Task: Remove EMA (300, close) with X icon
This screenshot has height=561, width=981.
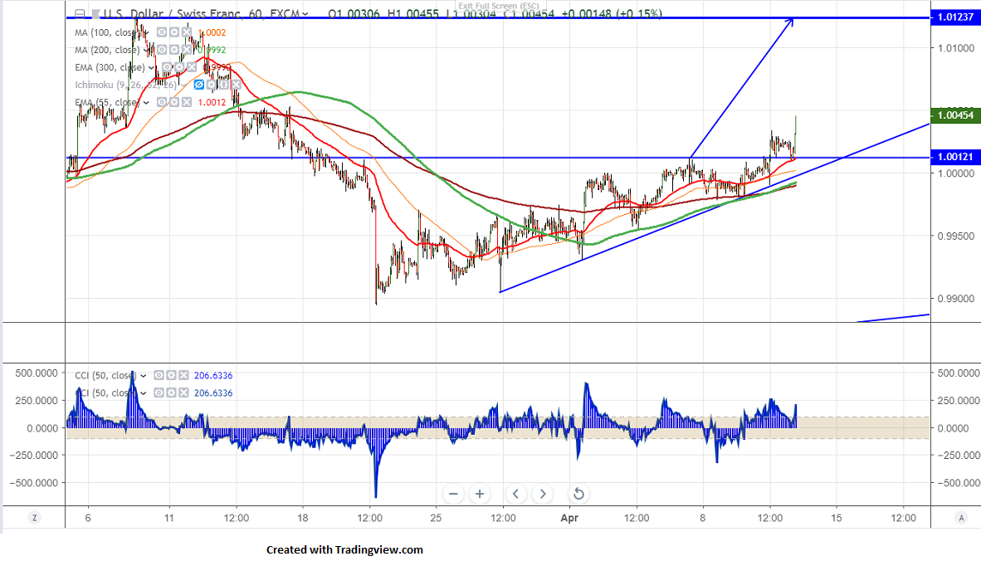Action: [x=192, y=67]
